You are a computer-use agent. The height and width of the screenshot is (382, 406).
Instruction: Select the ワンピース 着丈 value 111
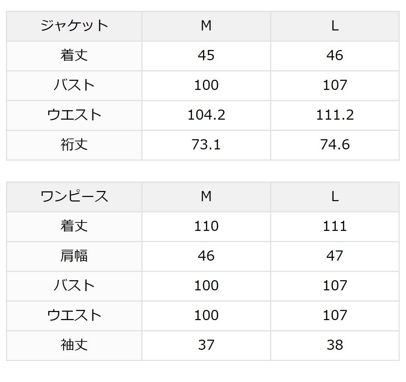coord(335,226)
